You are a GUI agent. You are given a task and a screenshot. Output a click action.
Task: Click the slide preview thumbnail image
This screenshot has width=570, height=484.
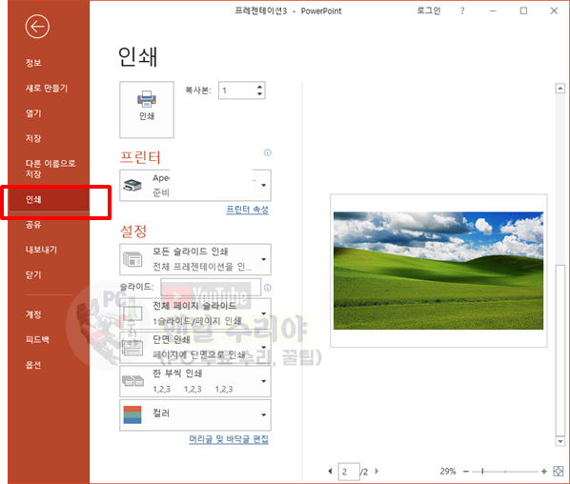click(438, 271)
